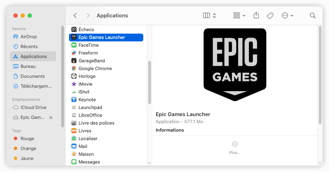Select the FaceTime app

coord(106,45)
